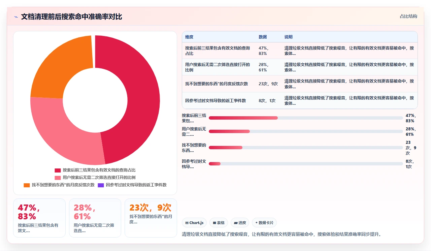The height and width of the screenshot is (251, 431).
Task: Select table cell 找不到想要的东西"的月度反馈次数
Action: (219, 84)
